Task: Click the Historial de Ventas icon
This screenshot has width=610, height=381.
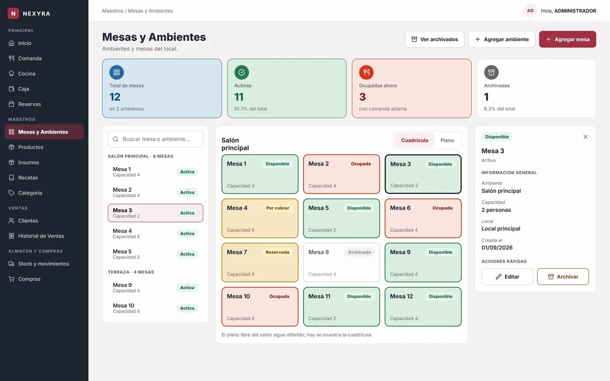Action: pos(12,236)
